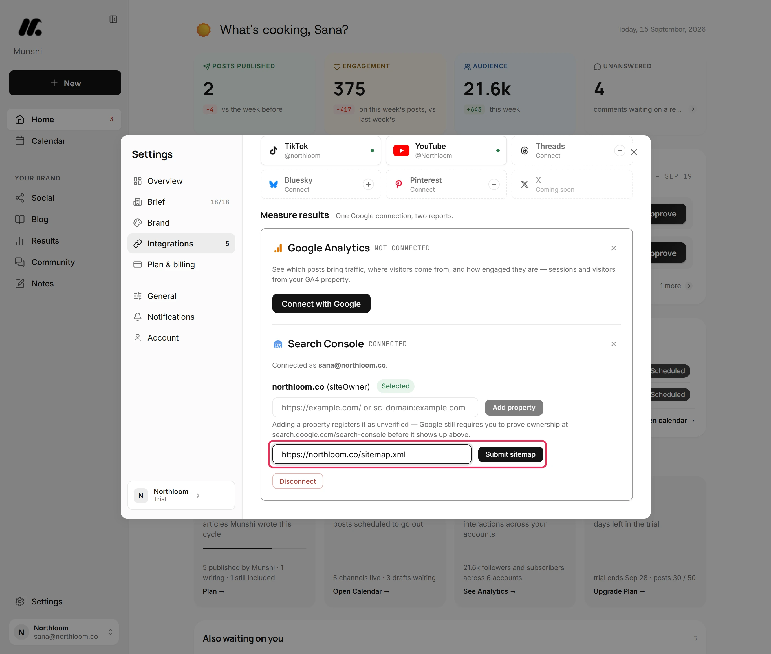Open the YouTube @Northloom connection card
Image resolution: width=771 pixels, height=654 pixels.
tap(446, 151)
